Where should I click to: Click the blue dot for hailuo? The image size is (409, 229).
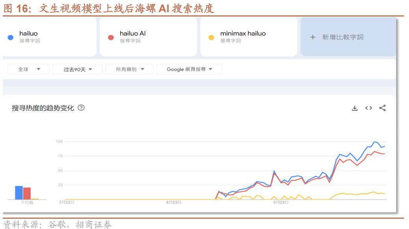pos(11,37)
